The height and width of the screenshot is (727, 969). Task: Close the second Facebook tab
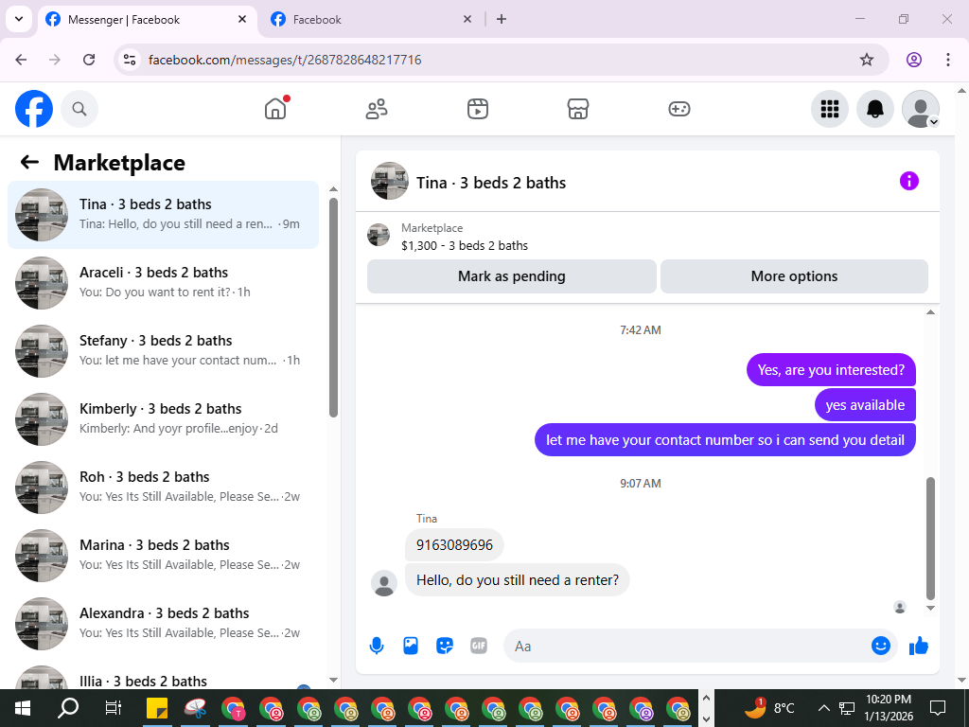click(x=467, y=19)
